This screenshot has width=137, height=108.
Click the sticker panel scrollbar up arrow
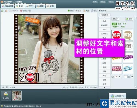coord(135,18)
